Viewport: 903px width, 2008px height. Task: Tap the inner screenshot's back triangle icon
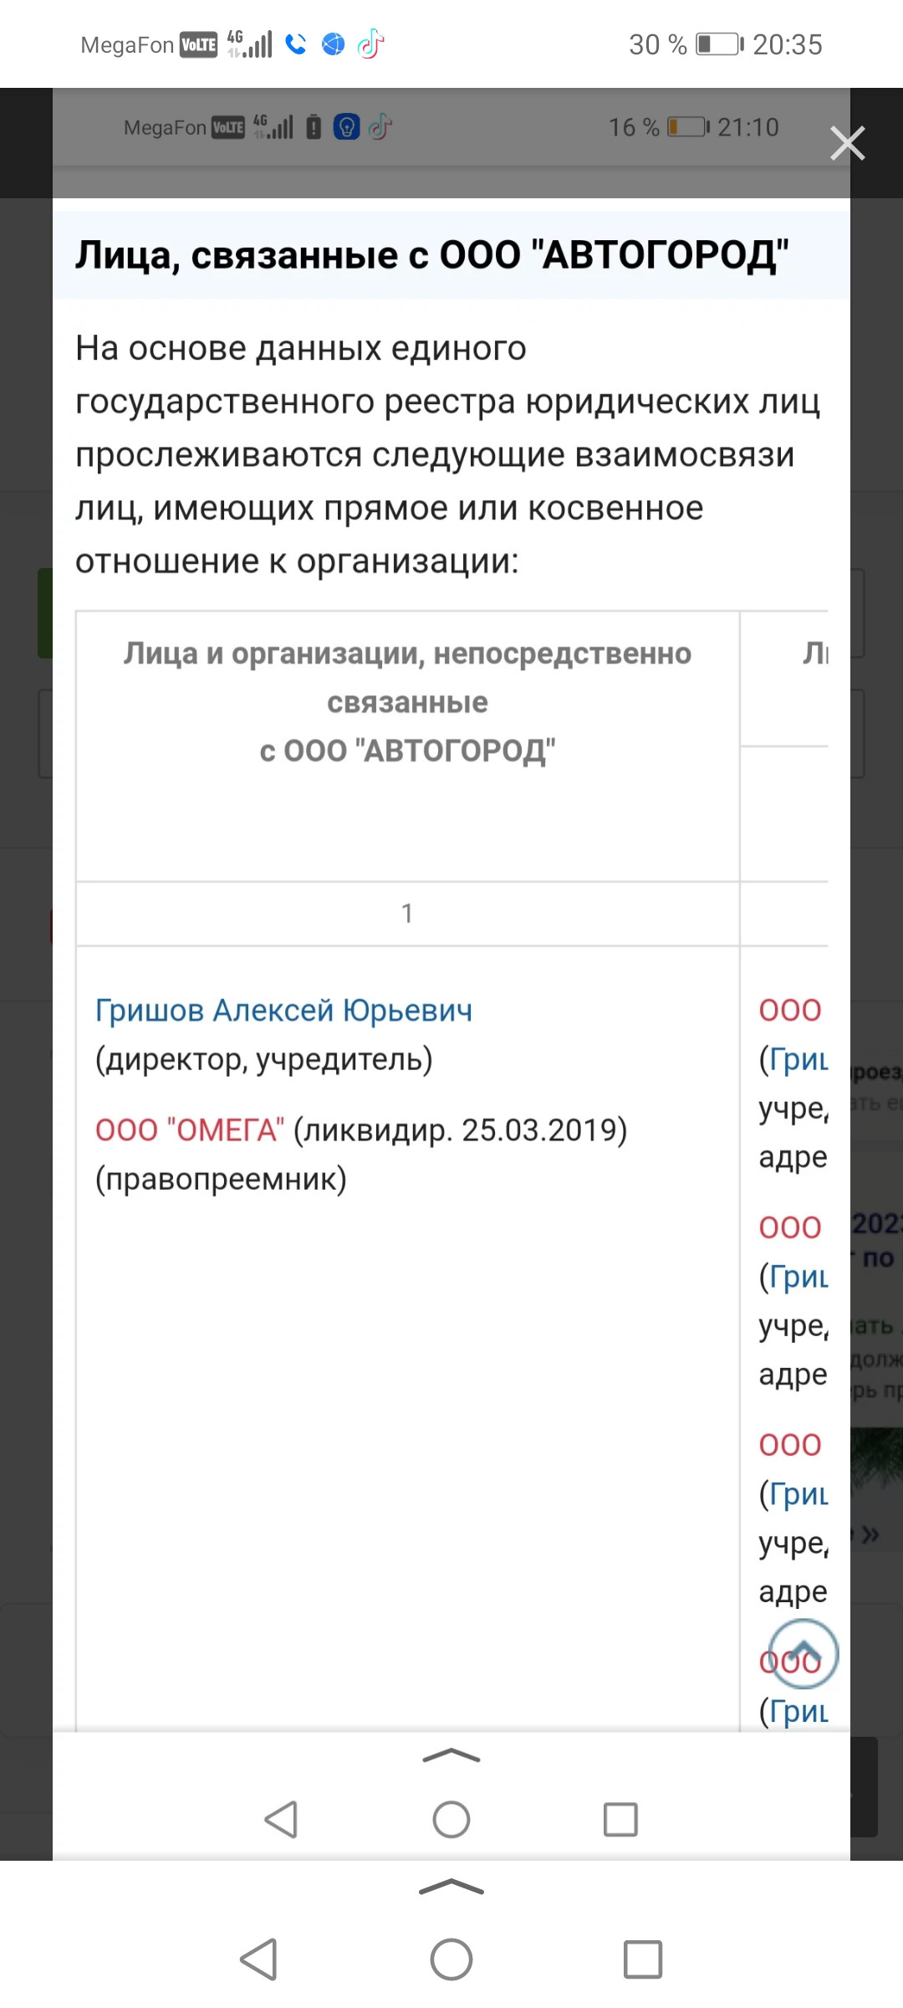[281, 1819]
